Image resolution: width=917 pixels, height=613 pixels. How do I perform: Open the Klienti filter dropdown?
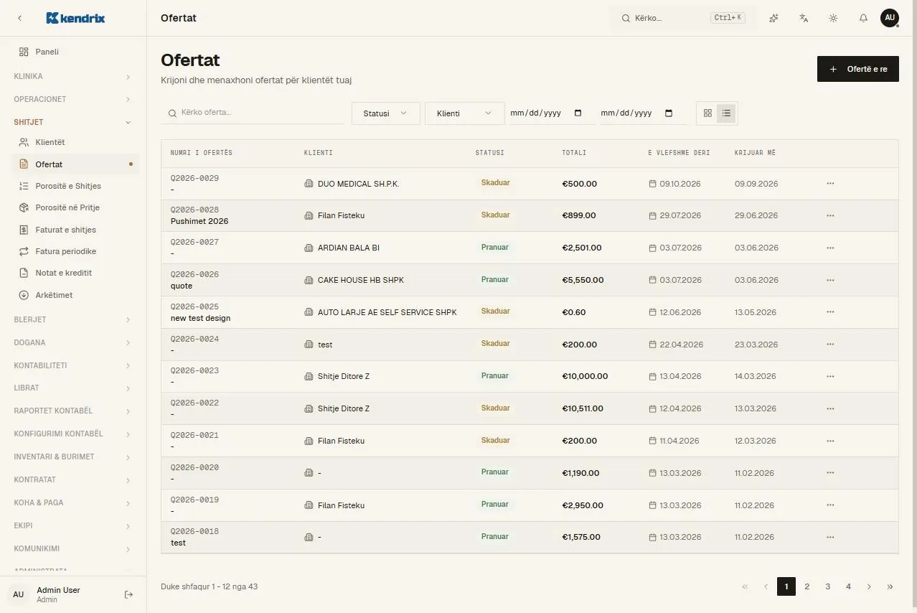click(464, 113)
